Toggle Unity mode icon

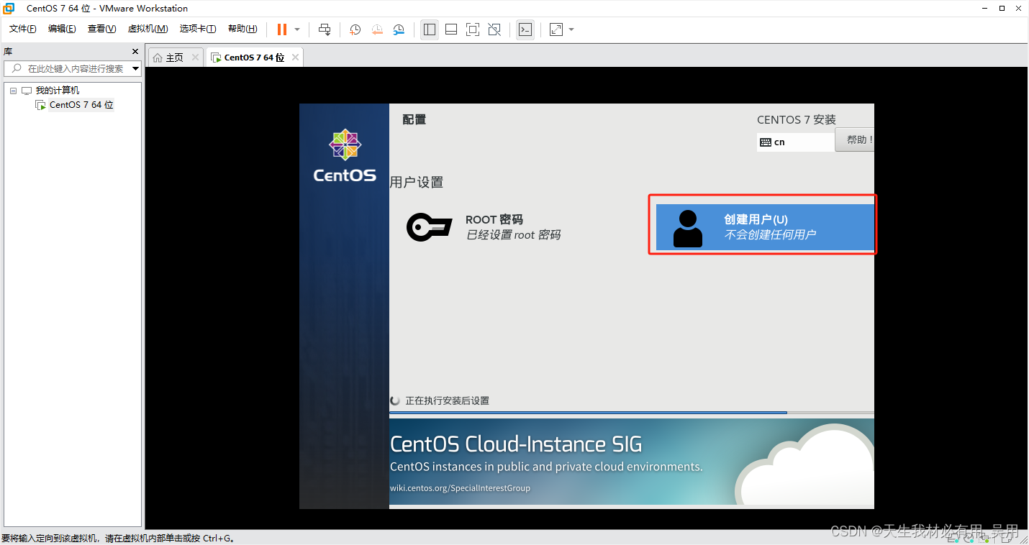(494, 29)
